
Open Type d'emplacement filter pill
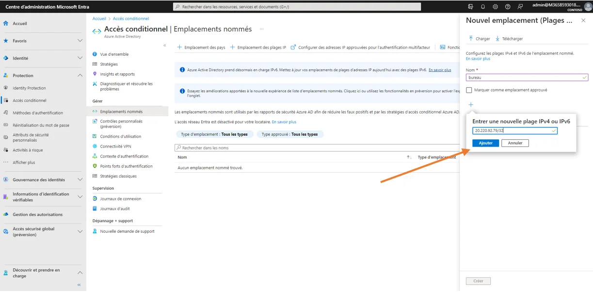coord(214,134)
